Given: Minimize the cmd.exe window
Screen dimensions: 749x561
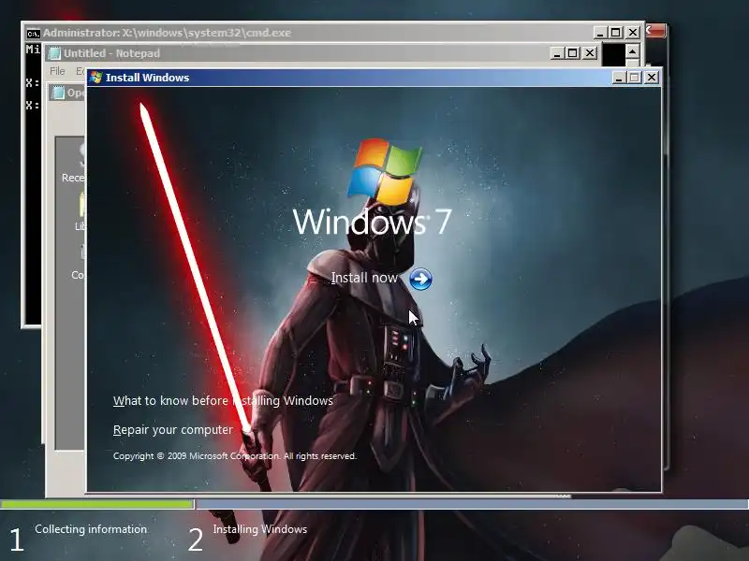Looking at the screenshot, I should 600,33.
